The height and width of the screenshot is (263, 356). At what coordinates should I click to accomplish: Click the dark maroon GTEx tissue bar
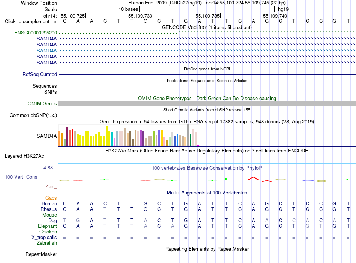(x=67, y=136)
